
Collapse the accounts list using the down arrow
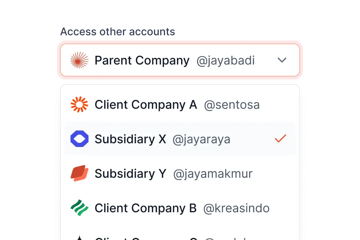[282, 60]
